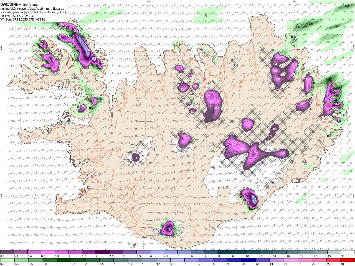Click the "1.9" precipitation value in the Westfjords
This screenshot has width=355, height=266.
(52, 60)
